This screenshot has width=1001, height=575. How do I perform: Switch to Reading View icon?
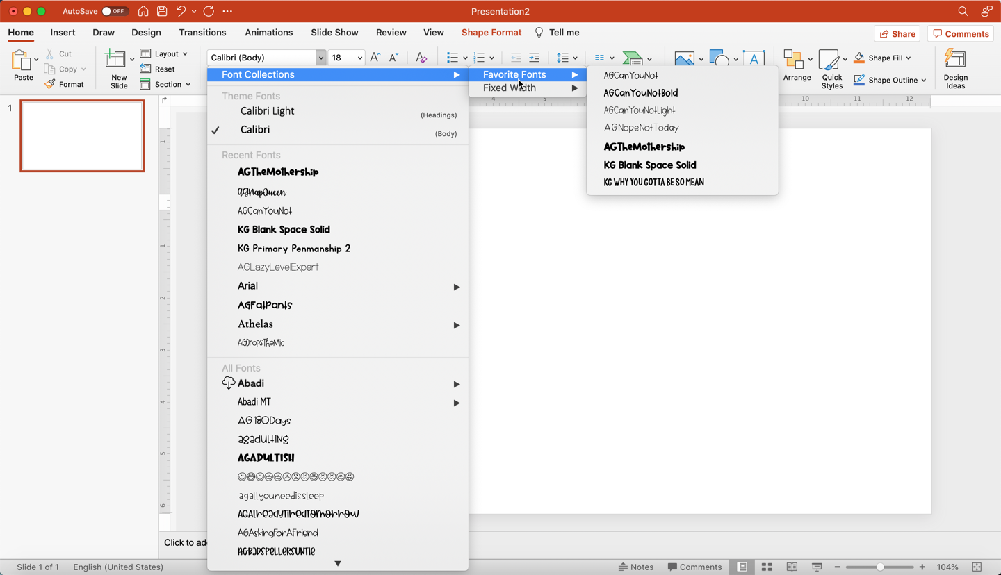tap(792, 567)
